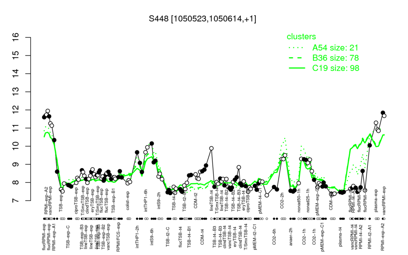Click the plot title S448 [1050523,1050614,+1]
408x255 pixels.
tap(202, 19)
